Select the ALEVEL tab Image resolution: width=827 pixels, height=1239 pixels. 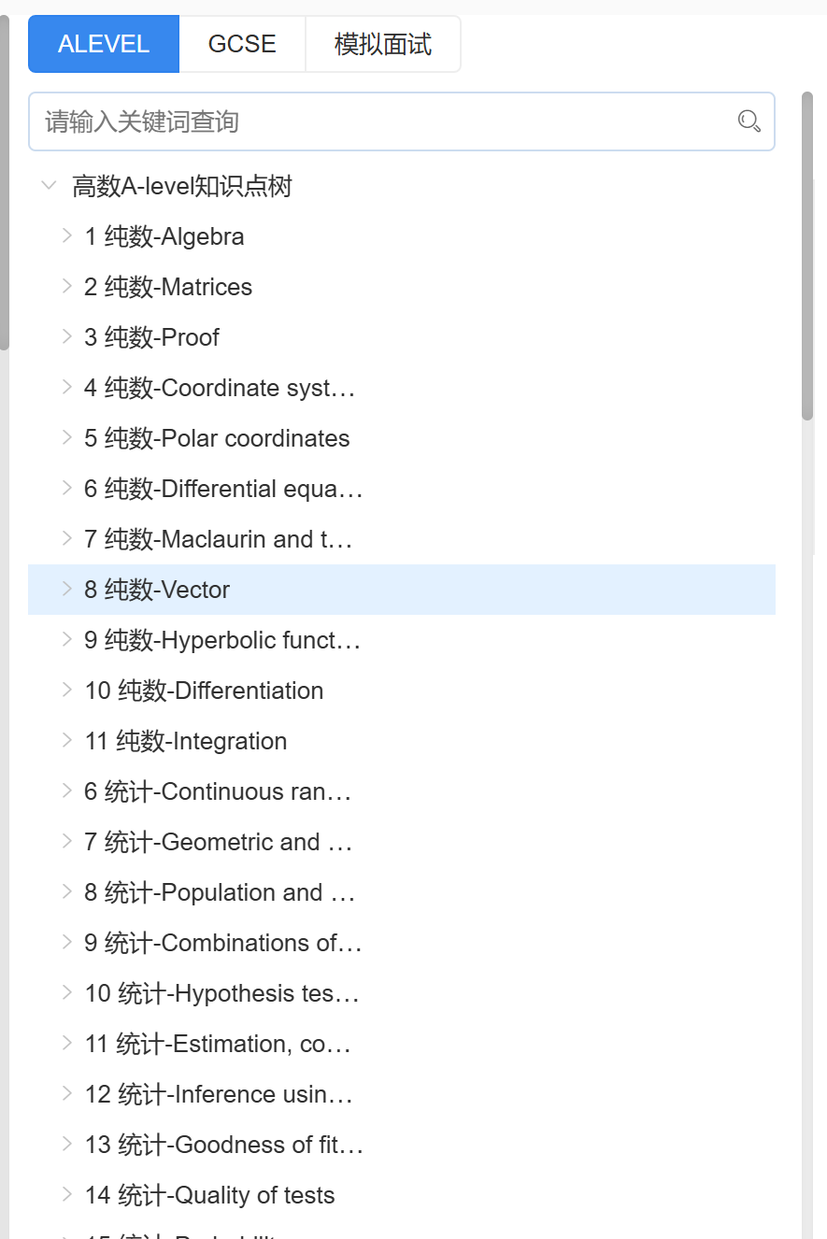point(104,44)
